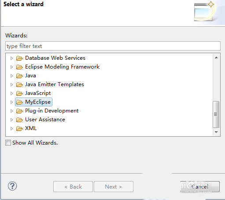Viewport: 225px width, 200px height.
Task: Click the scrollbar down arrow in wizard list
Action: (x=216, y=132)
